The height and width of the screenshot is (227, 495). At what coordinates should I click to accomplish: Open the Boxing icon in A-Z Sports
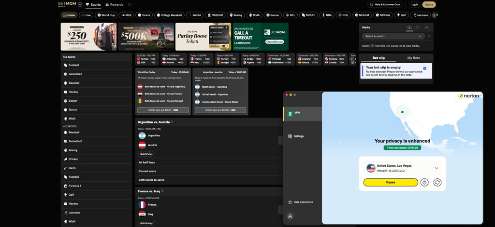[65, 150]
